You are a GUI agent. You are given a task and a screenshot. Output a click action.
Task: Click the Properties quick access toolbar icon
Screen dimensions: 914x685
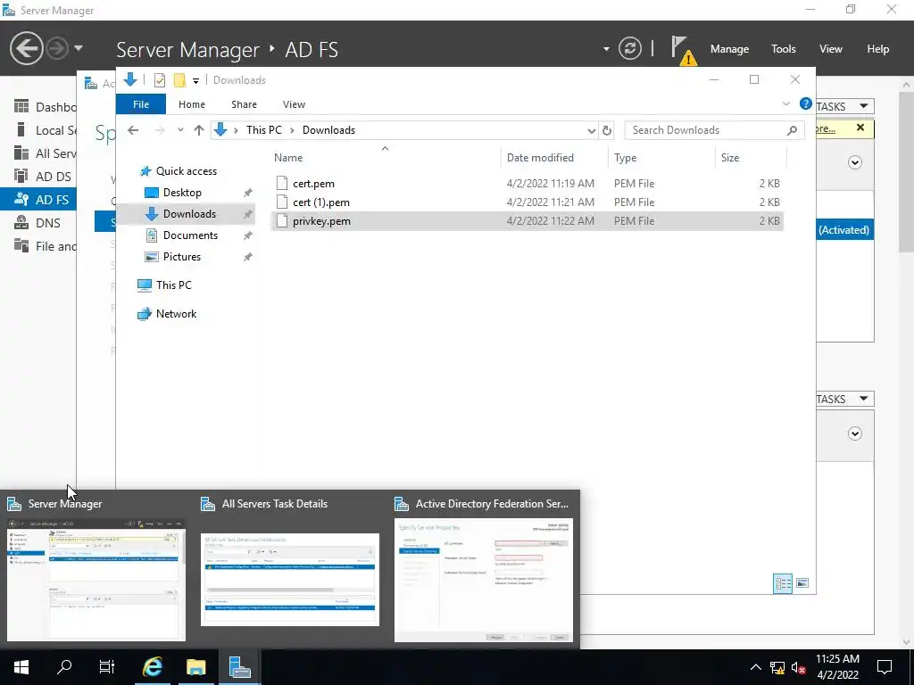pyautogui.click(x=160, y=80)
